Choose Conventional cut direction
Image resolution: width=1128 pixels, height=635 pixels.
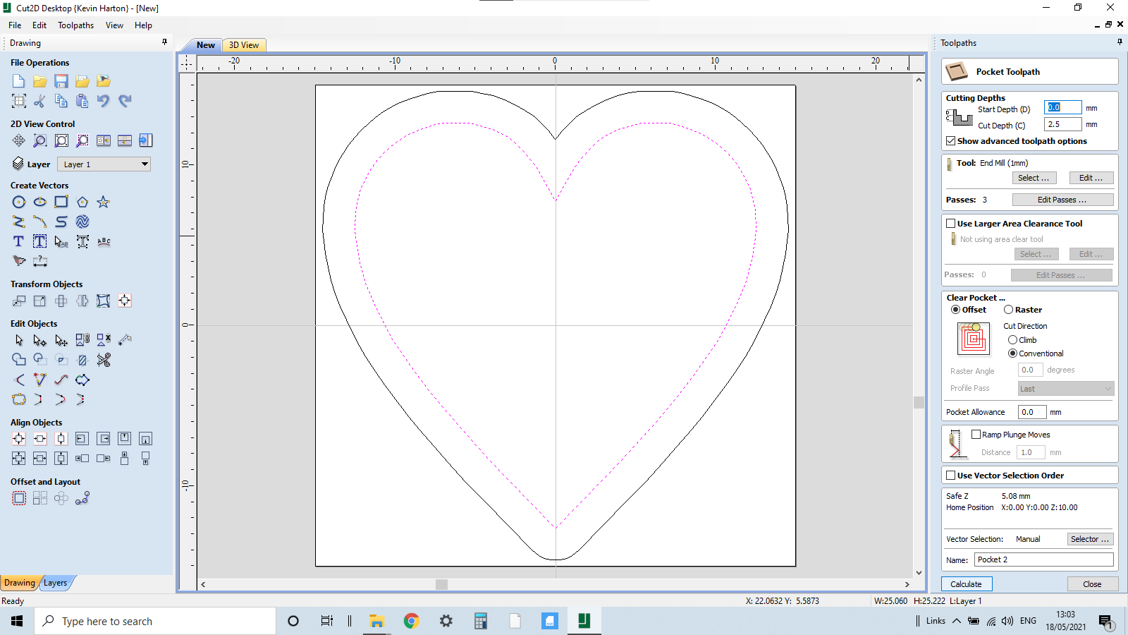point(1013,353)
